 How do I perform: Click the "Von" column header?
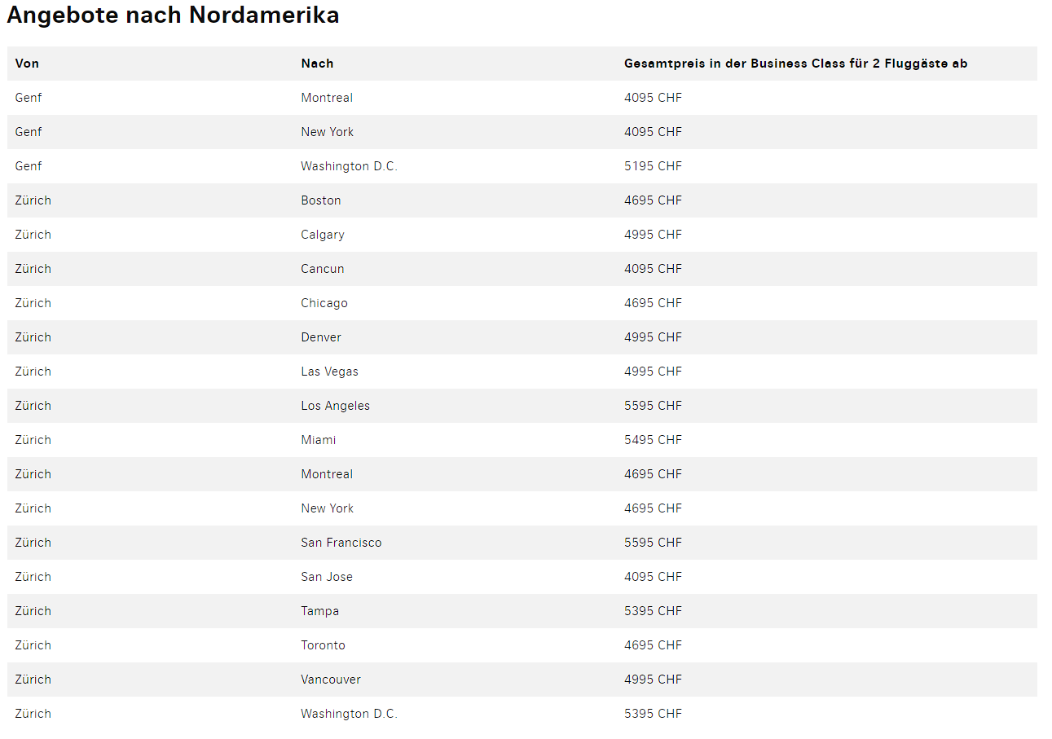[27, 64]
